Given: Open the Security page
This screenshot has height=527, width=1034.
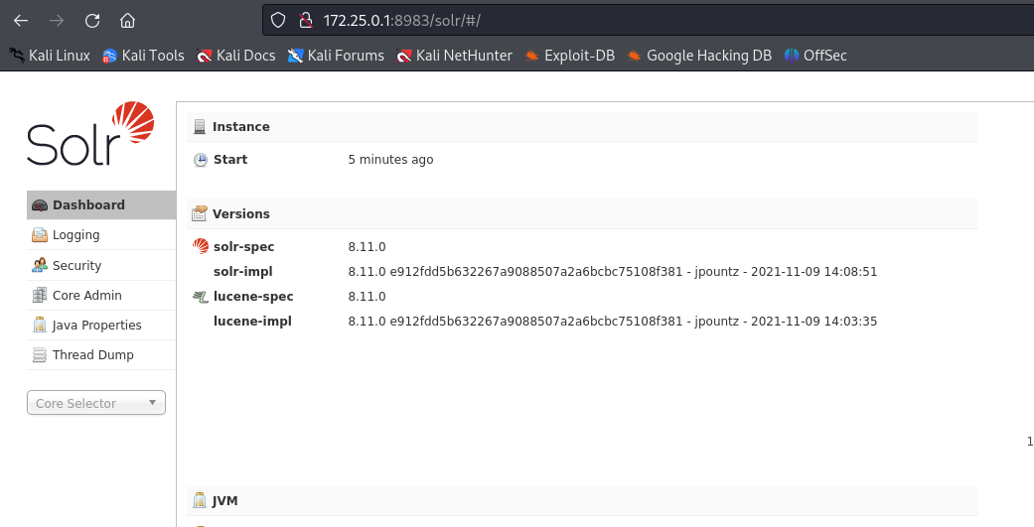Looking at the screenshot, I should point(101,265).
